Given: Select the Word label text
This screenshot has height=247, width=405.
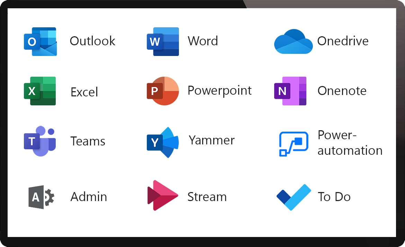Looking at the screenshot, I should pos(203,41).
